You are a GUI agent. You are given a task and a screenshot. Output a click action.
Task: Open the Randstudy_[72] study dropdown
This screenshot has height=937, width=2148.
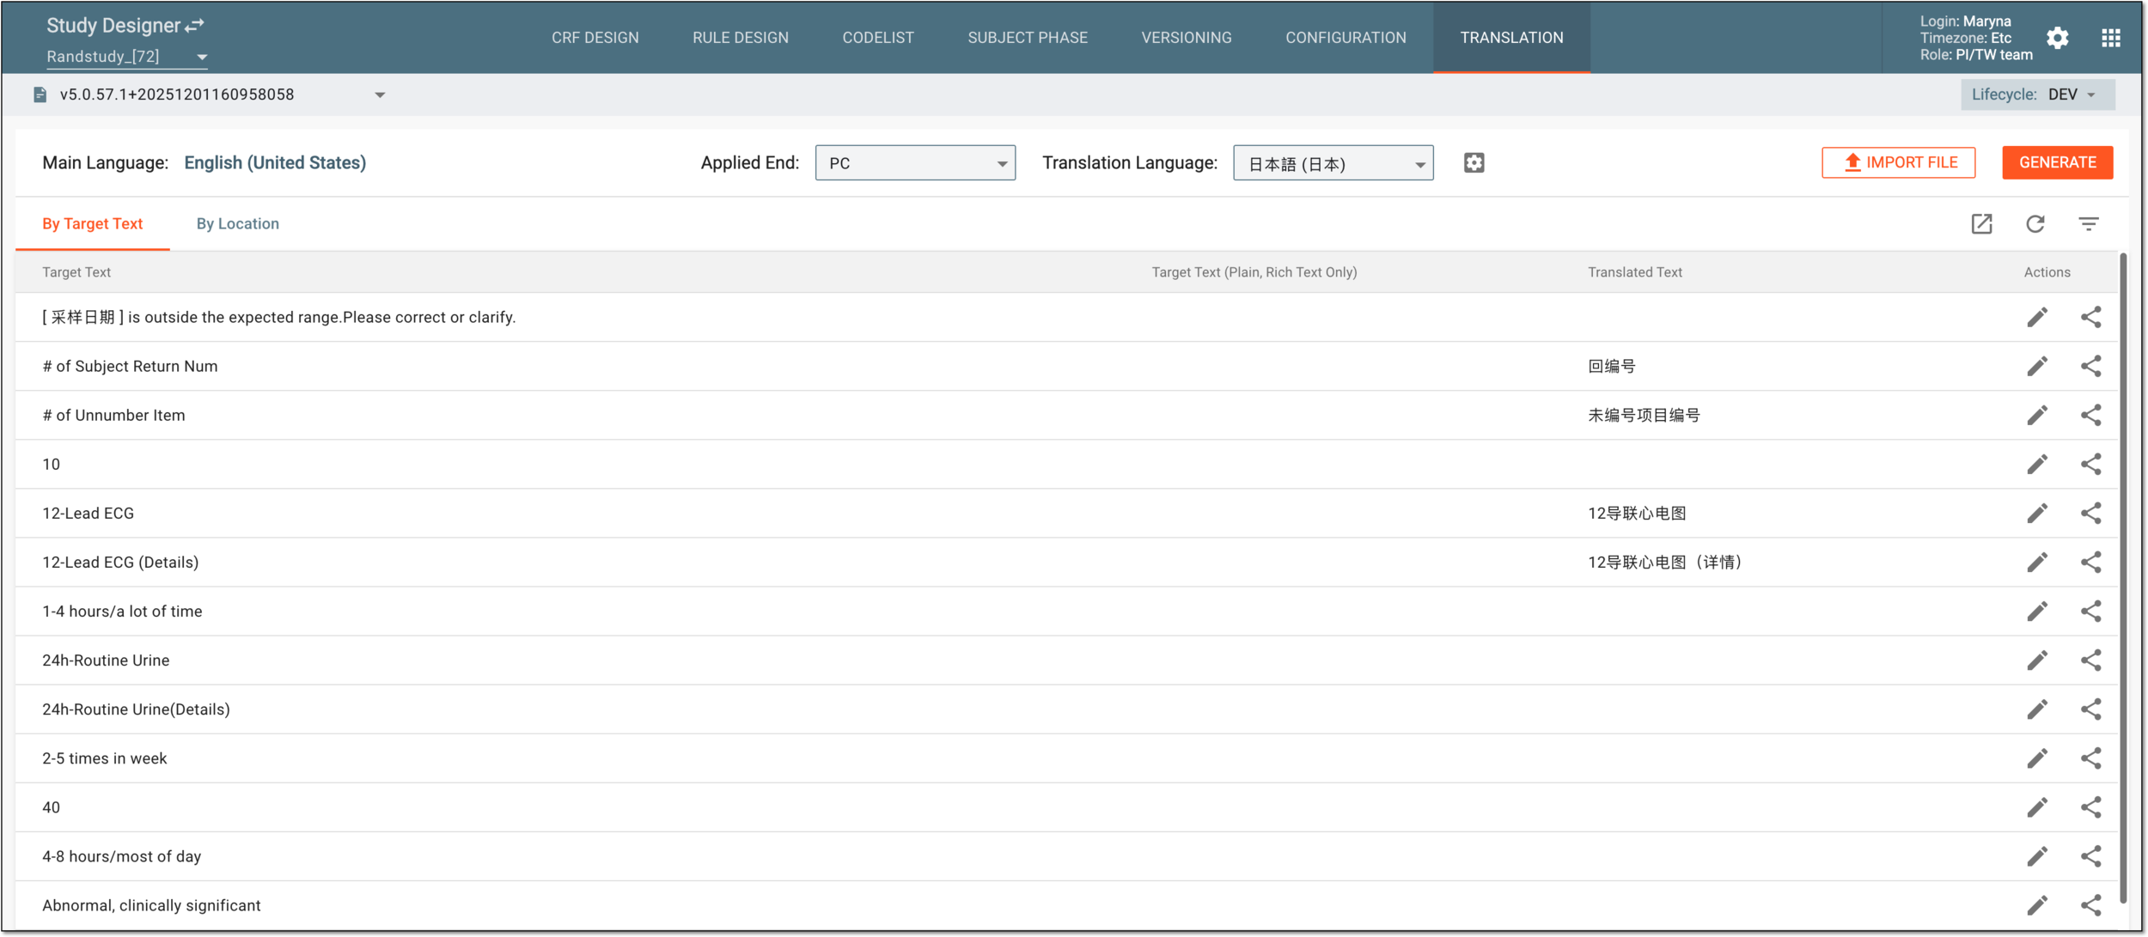pos(127,57)
